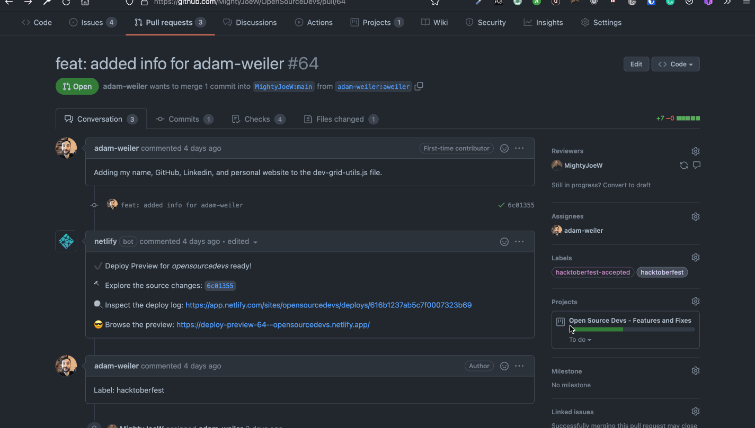Open Open Source Devs - Features and Fixes project
The height and width of the screenshot is (428, 755).
coord(630,320)
